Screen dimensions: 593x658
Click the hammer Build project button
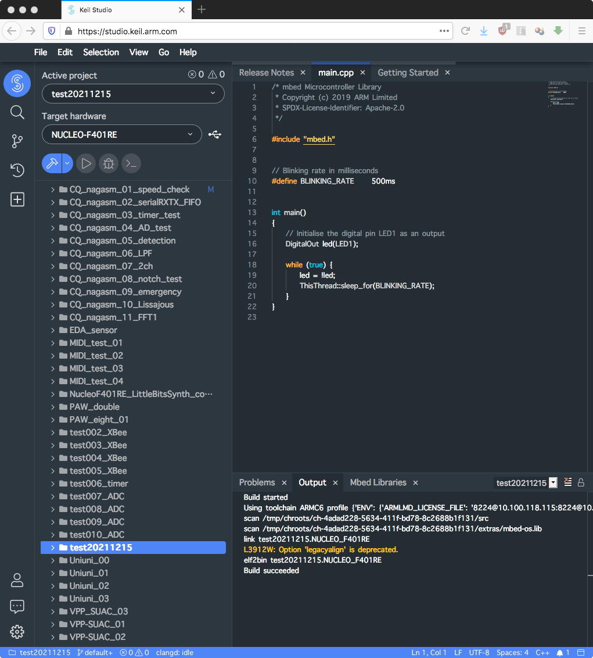[52, 163]
